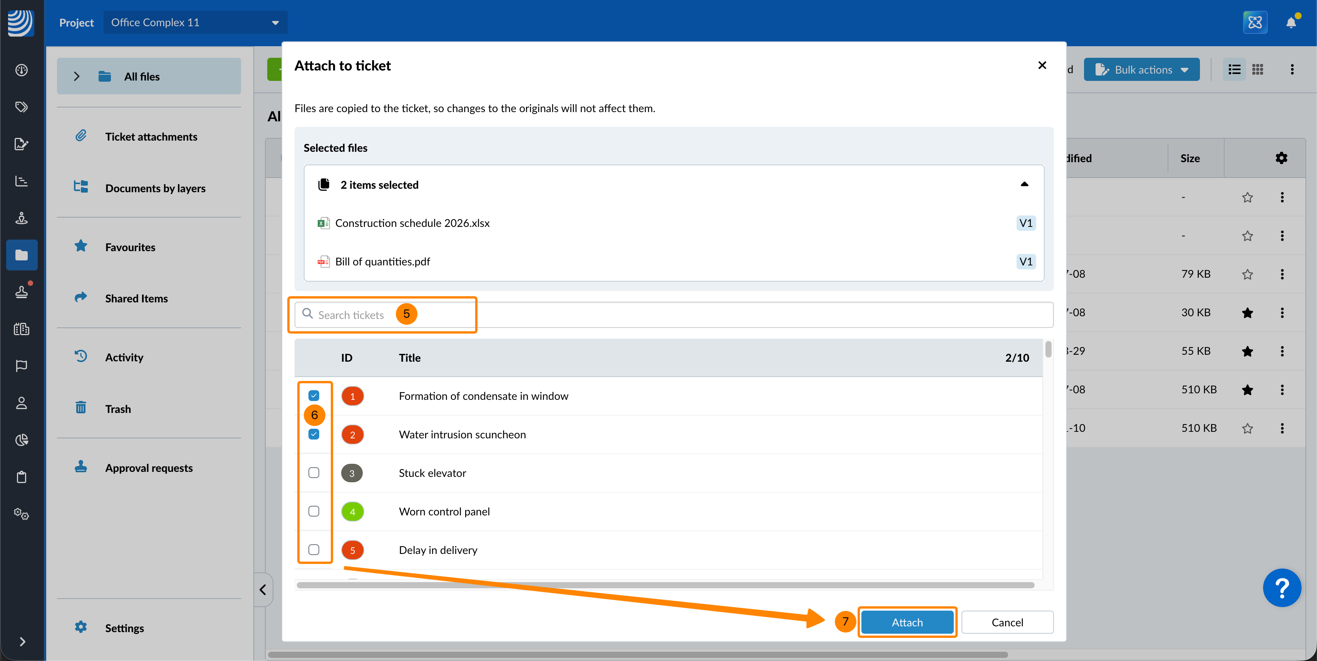Open the tags icon in left sidebar
This screenshot has height=661, width=1317.
coord(22,107)
